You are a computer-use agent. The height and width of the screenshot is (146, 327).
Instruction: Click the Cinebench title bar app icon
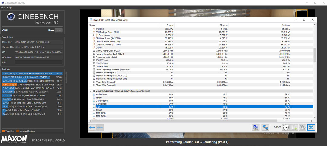(2, 2)
